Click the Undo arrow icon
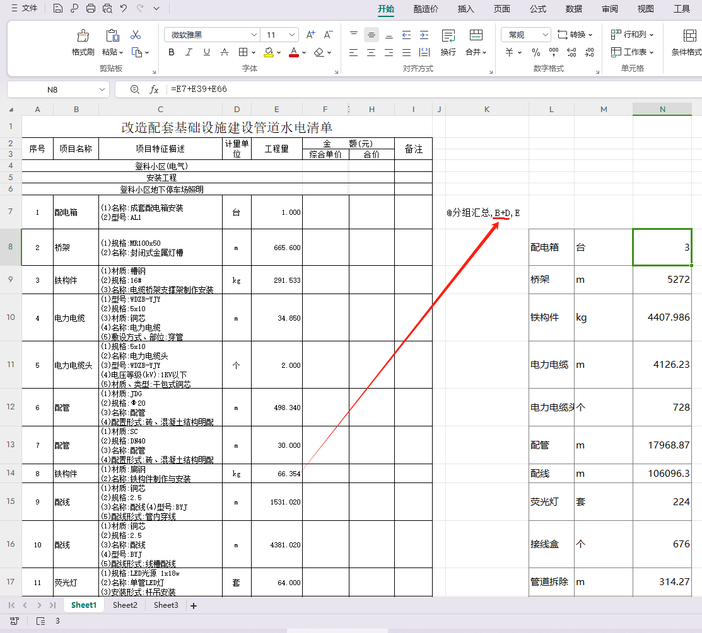The height and width of the screenshot is (633, 702). (x=124, y=9)
